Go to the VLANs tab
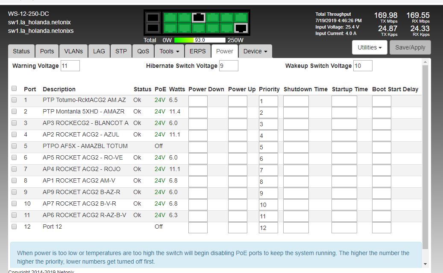Image resolution: width=443 pixels, height=273 pixels. coord(73,51)
